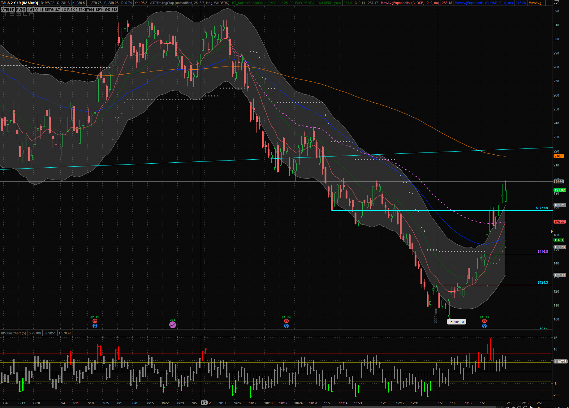
Task: Click the truncated orange MovAvg... study label
Action: tap(536, 3)
